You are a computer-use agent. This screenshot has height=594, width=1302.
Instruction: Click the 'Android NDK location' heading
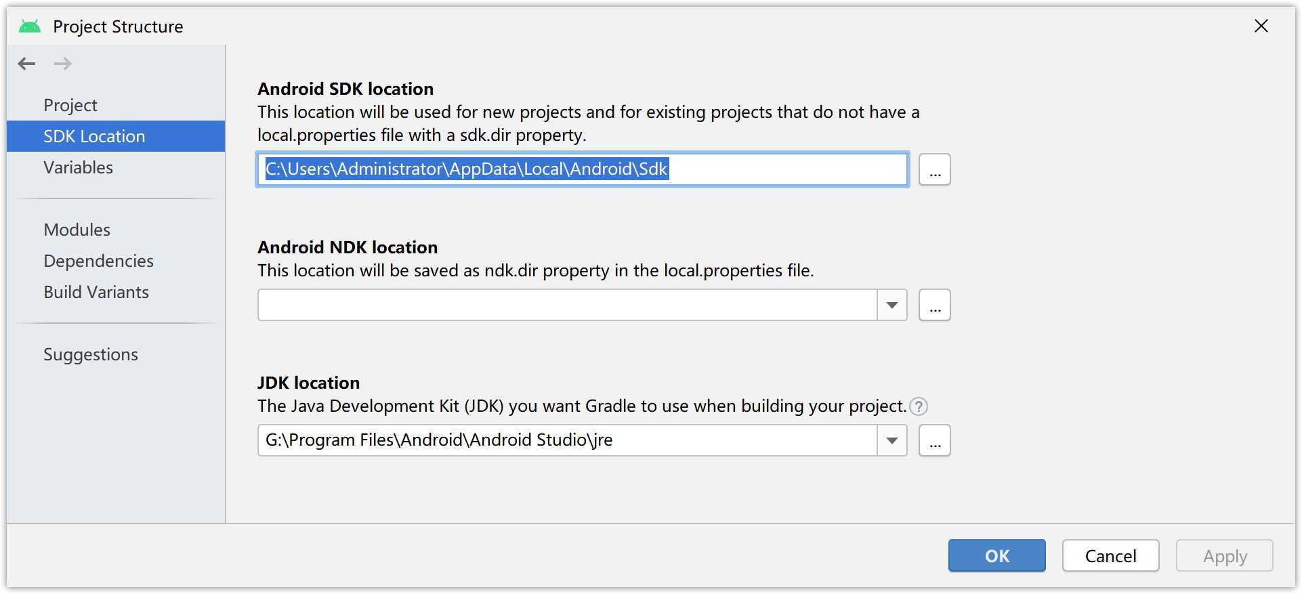pyautogui.click(x=348, y=247)
